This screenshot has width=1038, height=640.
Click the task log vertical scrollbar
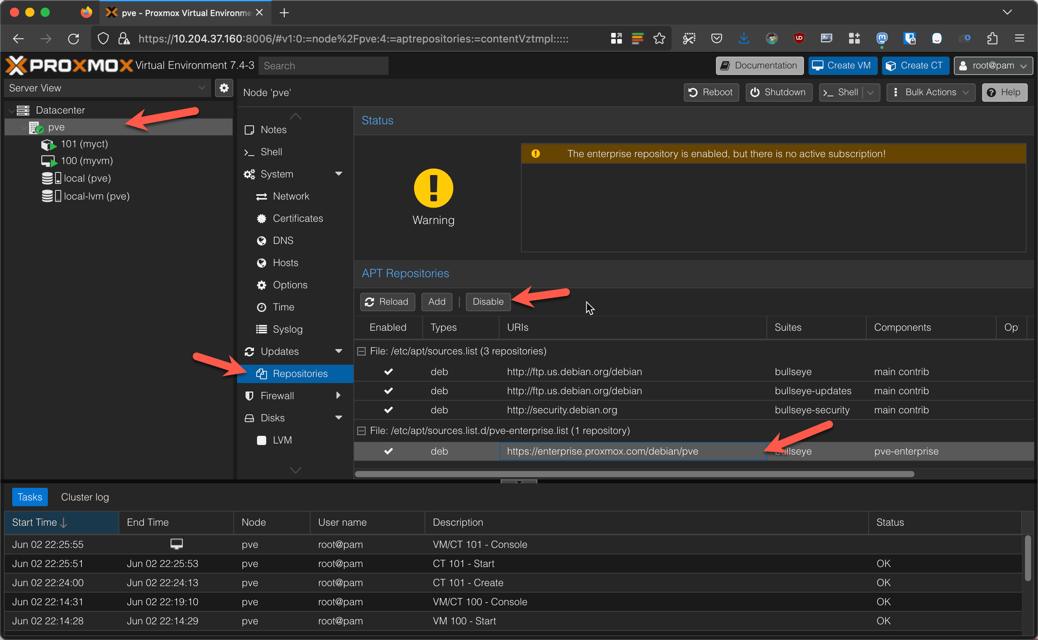point(1028,559)
